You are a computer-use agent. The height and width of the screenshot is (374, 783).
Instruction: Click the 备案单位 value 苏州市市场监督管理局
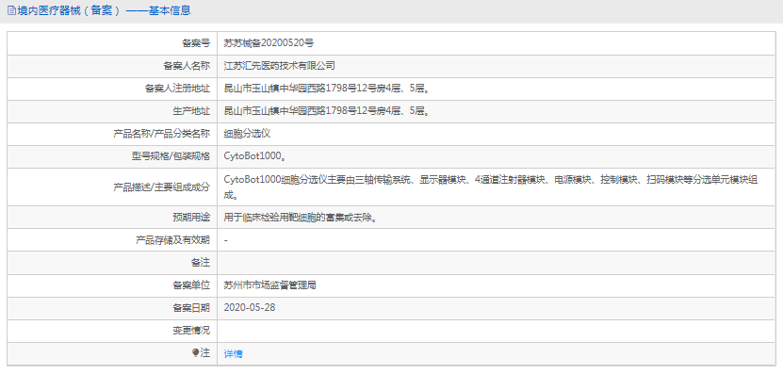pos(270,285)
